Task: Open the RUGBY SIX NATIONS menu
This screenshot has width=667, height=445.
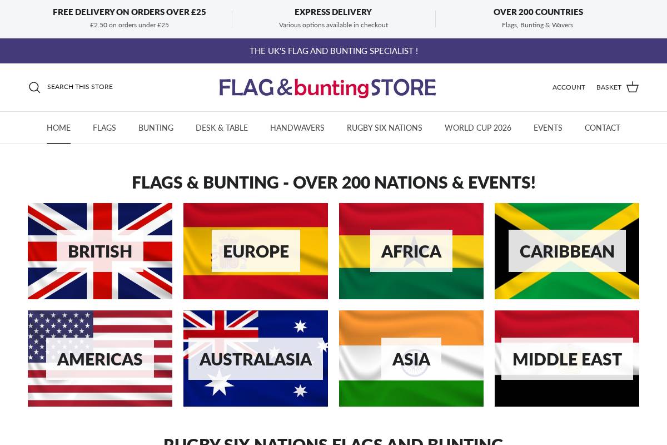Action: click(385, 128)
